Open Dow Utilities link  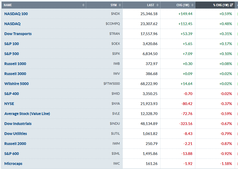(x=15, y=134)
